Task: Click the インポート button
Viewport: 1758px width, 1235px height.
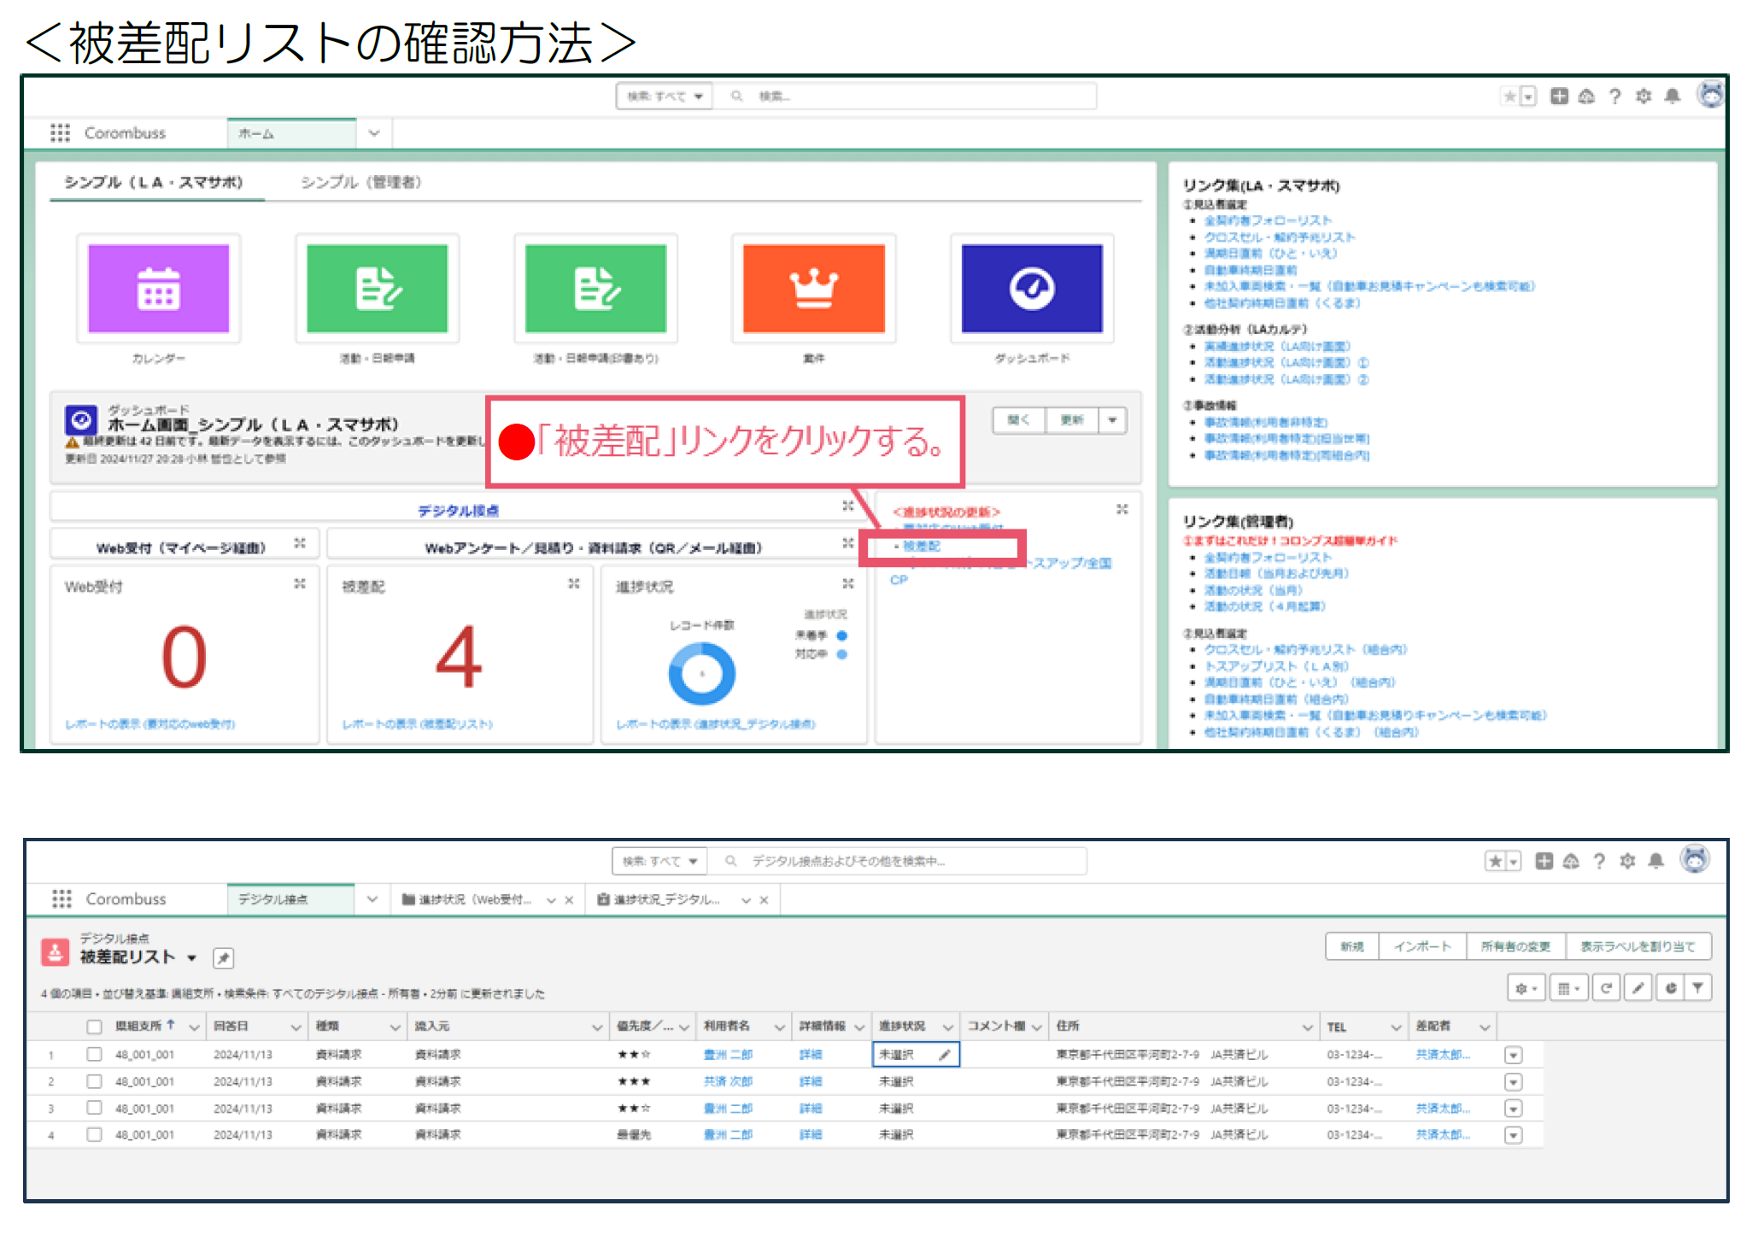Action: pos(1422,946)
